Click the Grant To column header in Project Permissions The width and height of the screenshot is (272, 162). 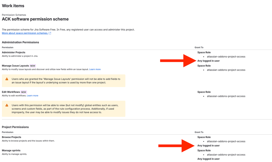point(199,132)
